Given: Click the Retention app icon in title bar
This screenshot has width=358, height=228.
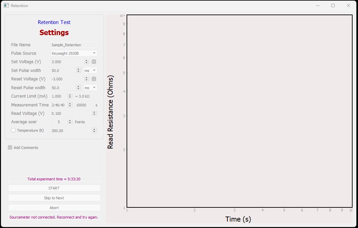Looking at the screenshot, I should click(6, 5).
